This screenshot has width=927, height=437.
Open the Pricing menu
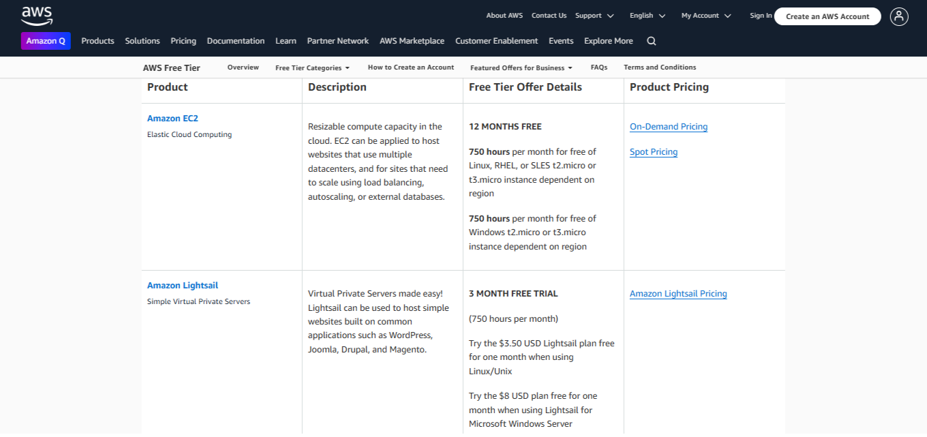coord(183,41)
